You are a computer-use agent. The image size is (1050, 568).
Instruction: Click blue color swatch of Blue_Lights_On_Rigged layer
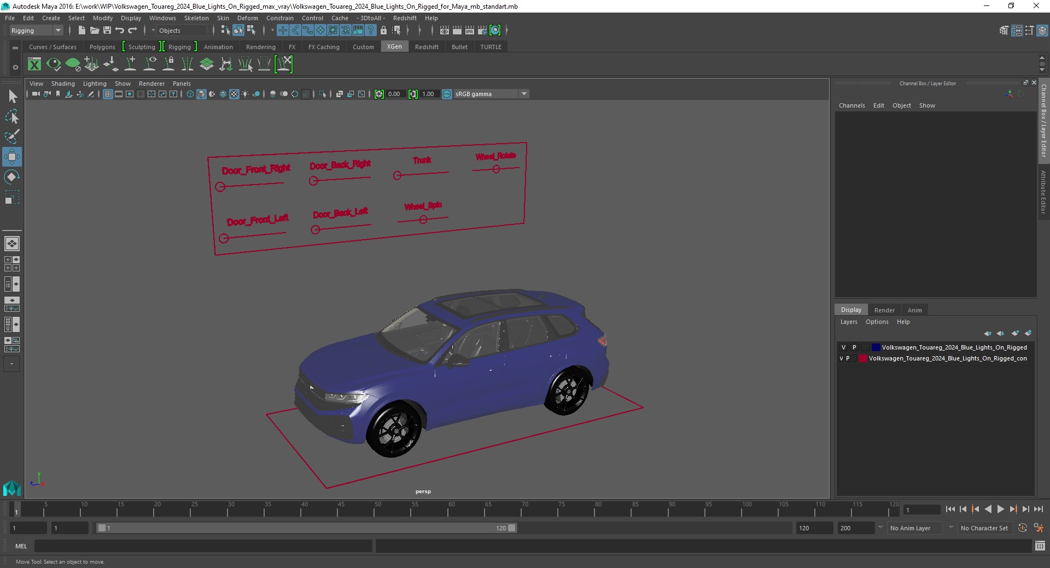pyautogui.click(x=876, y=347)
